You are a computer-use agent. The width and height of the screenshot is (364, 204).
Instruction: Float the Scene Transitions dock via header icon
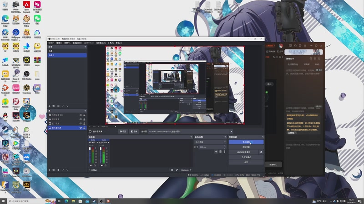pyautogui.click(x=225, y=137)
